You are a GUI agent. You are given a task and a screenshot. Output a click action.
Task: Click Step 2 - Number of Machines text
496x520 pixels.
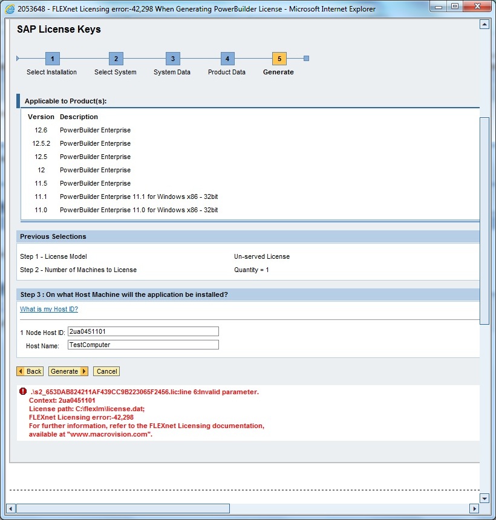[x=78, y=270]
